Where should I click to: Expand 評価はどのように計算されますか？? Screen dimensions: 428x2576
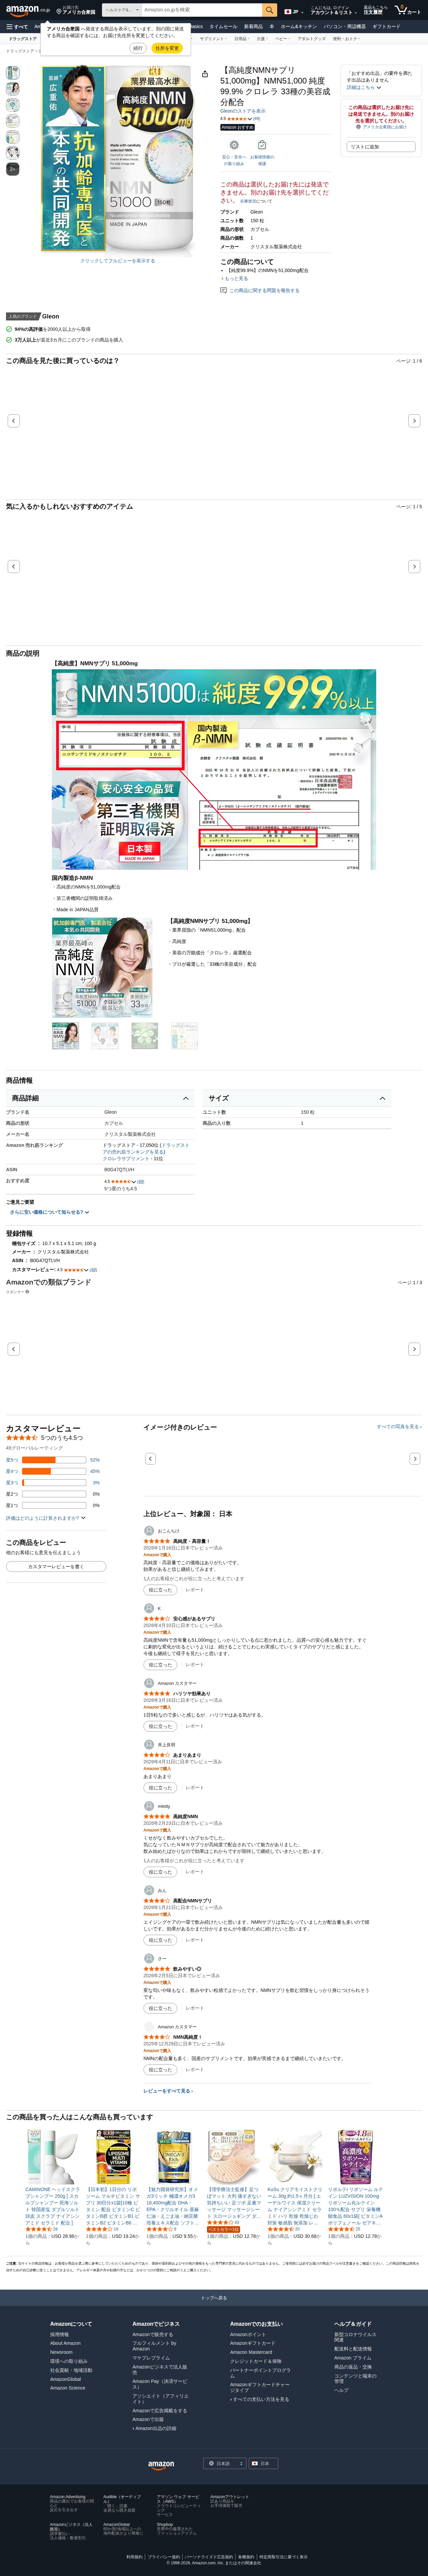coord(46,1518)
